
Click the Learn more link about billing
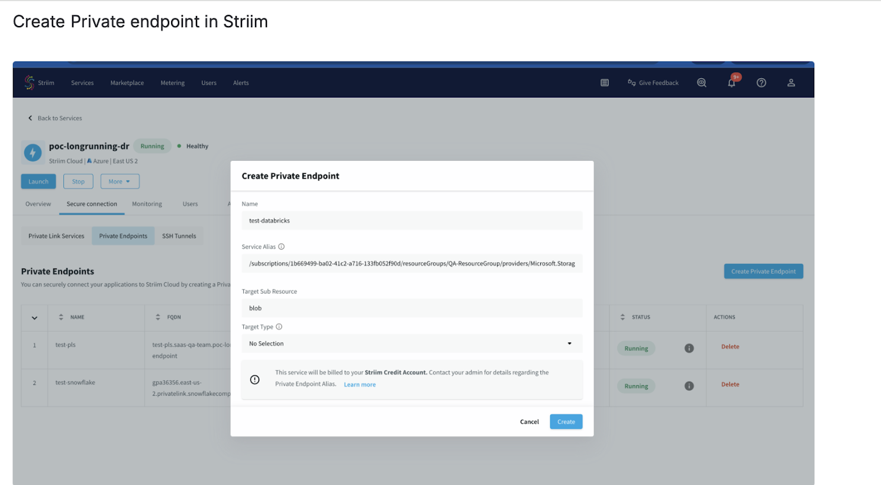[360, 384]
